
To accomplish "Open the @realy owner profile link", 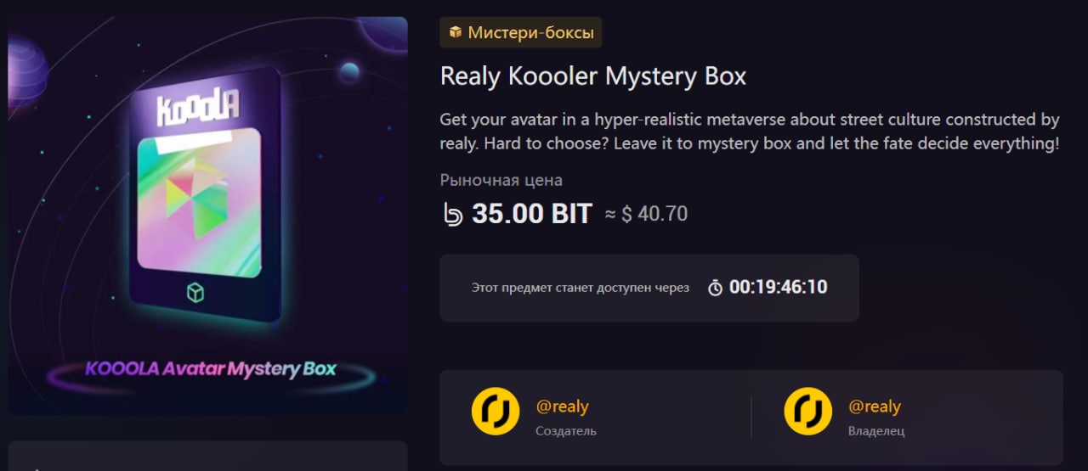I will (875, 407).
